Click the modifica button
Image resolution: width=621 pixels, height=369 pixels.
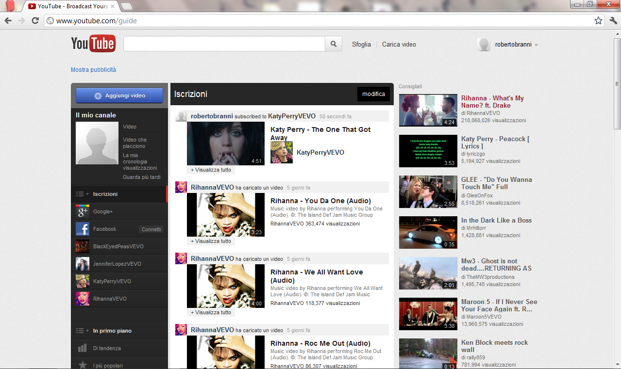pos(373,94)
